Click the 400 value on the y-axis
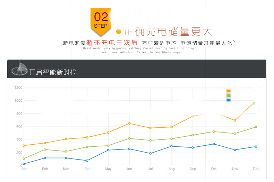 (19, 140)
